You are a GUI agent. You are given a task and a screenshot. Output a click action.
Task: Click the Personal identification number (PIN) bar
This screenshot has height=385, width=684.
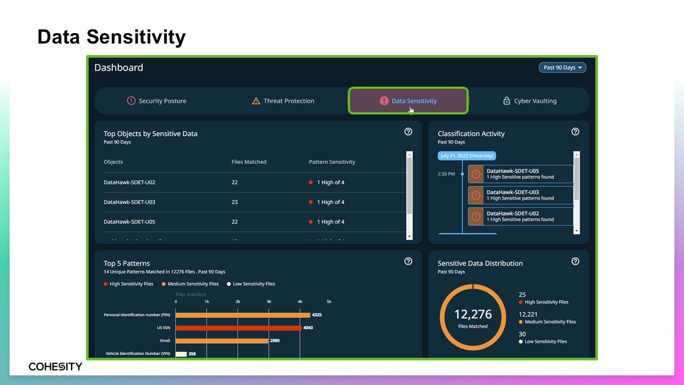pos(243,315)
